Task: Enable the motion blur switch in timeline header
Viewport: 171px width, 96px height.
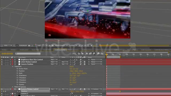Action: [94, 53]
